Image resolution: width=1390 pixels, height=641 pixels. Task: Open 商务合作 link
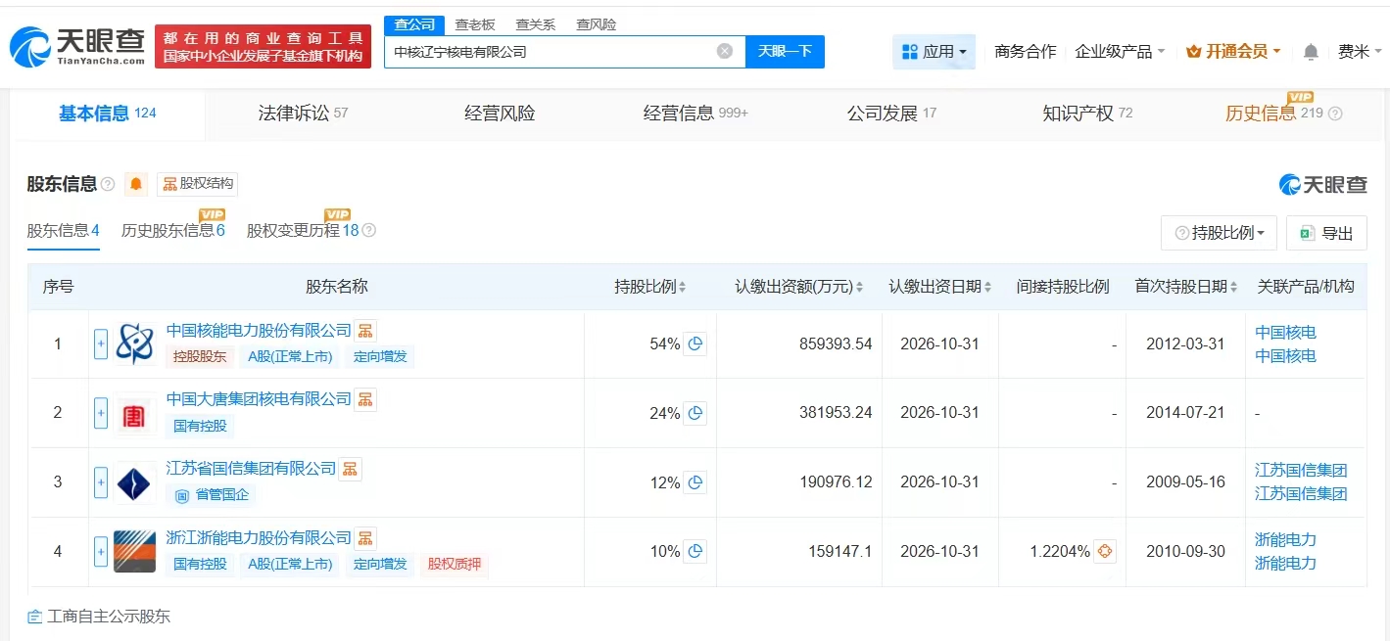(x=1026, y=52)
